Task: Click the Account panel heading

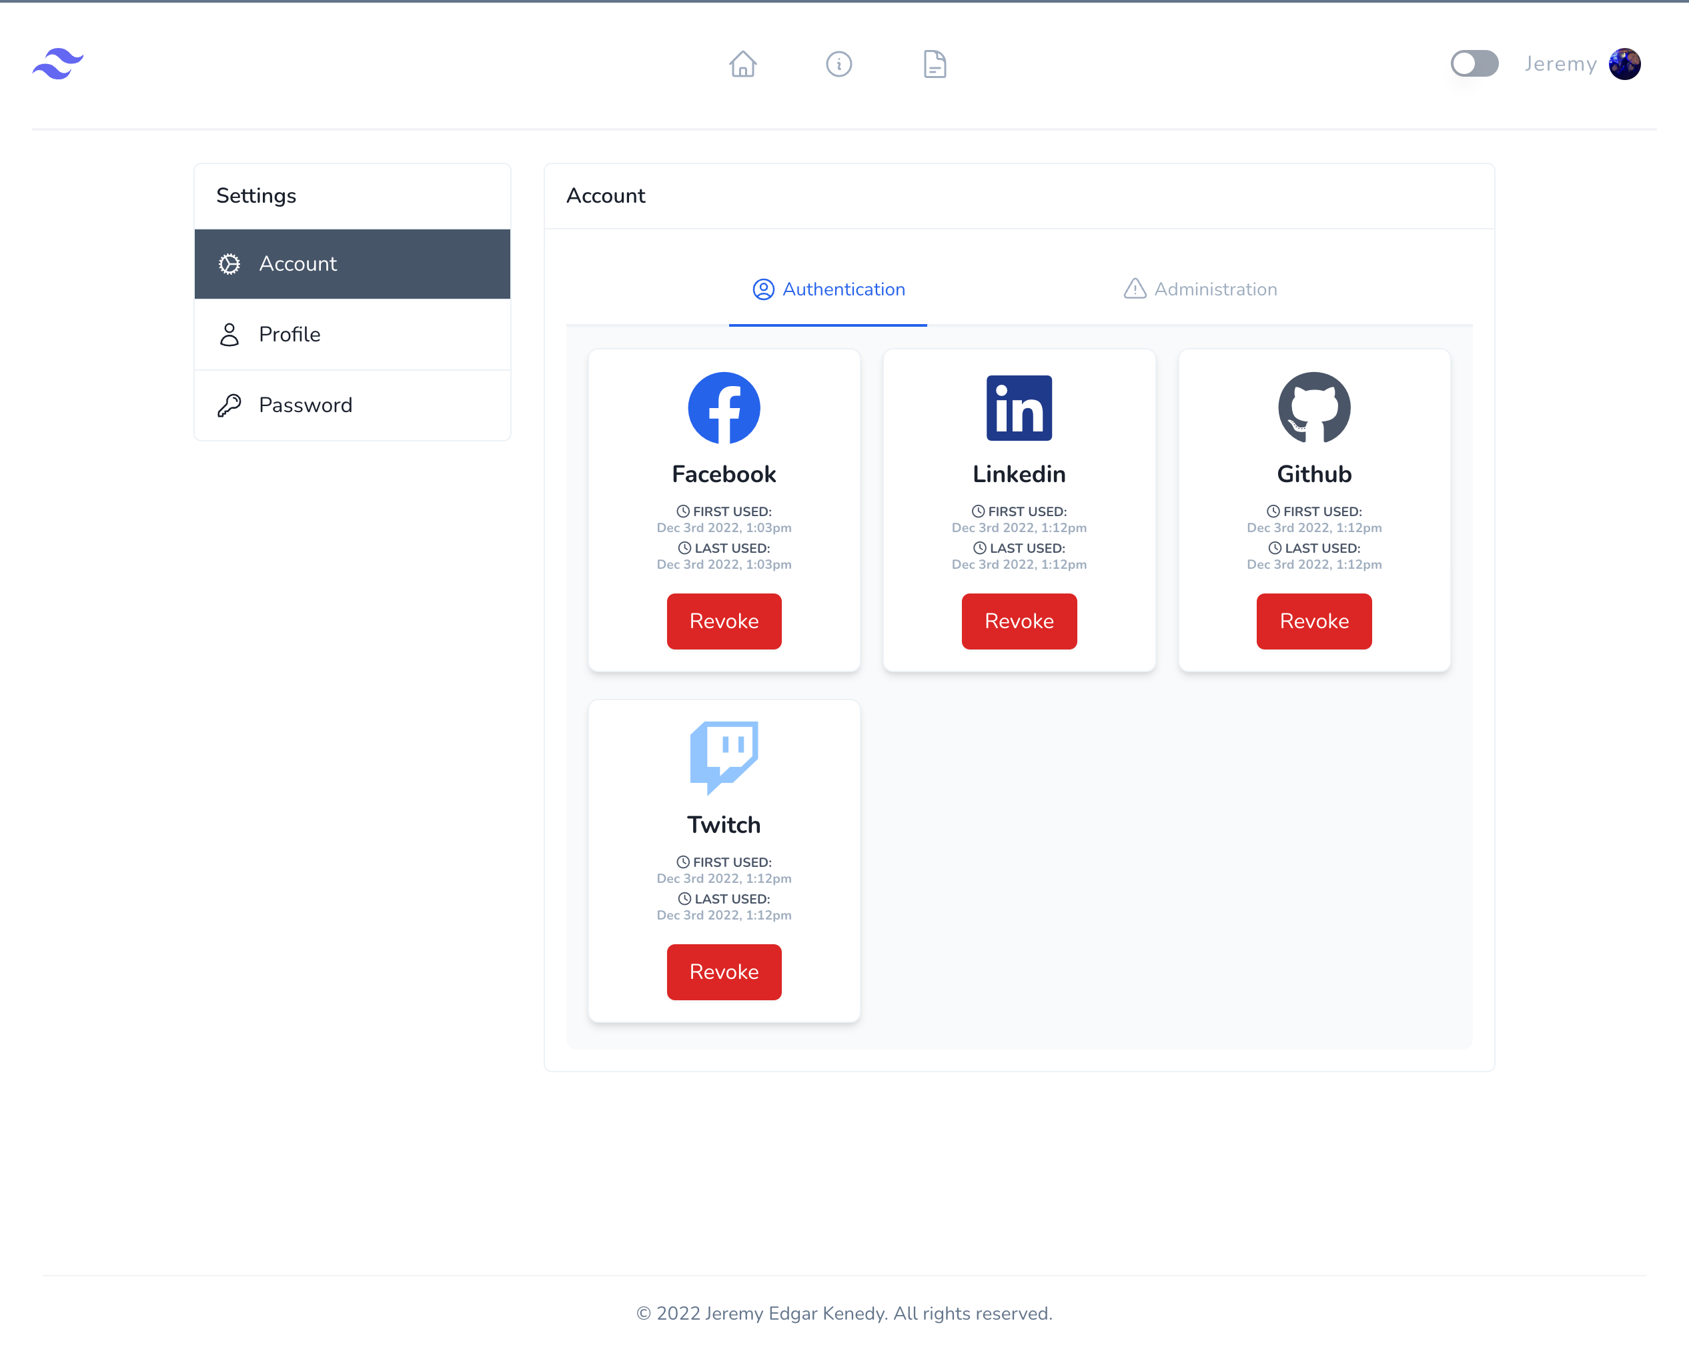Action: coord(606,196)
